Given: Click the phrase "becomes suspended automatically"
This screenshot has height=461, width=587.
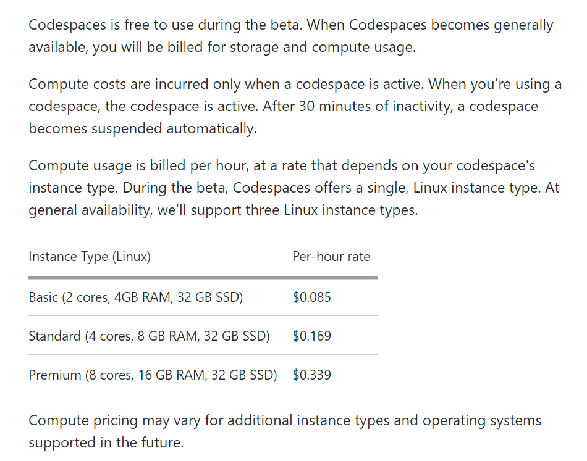Looking at the screenshot, I should pos(142,129).
